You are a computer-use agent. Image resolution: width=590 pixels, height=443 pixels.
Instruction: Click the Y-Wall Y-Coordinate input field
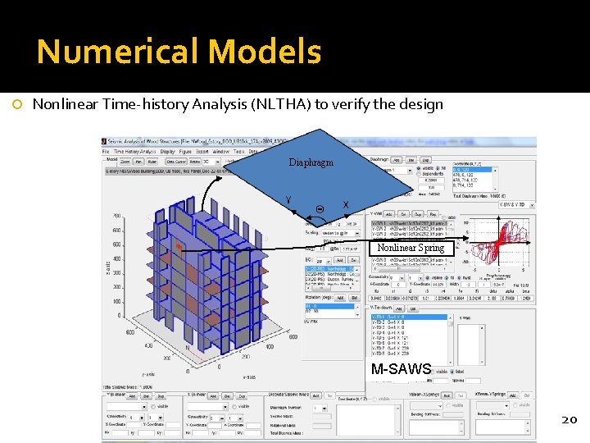438,285
